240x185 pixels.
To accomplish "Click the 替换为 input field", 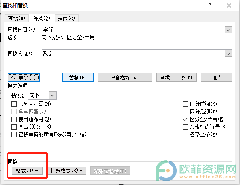I will coord(133,53).
